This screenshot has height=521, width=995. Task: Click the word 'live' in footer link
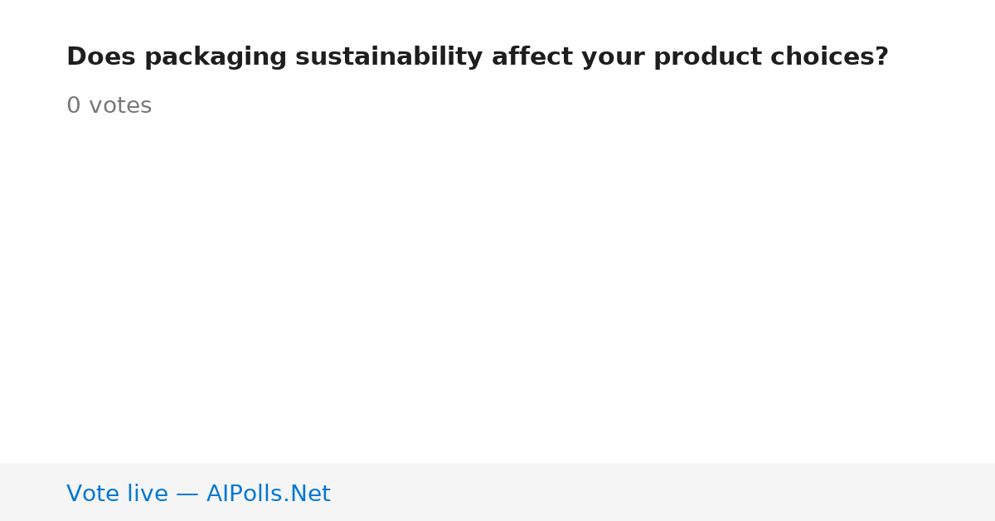[x=148, y=494]
